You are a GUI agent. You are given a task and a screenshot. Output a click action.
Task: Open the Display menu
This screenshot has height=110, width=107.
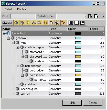click(x=22, y=9)
